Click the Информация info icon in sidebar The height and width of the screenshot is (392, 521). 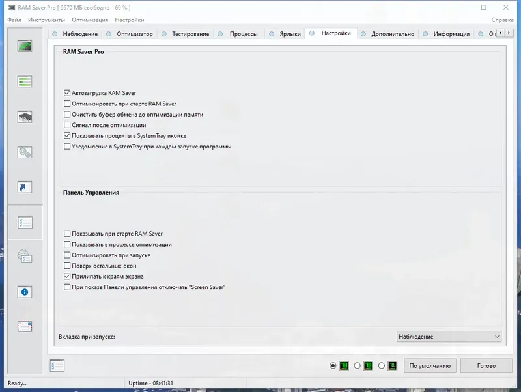pyautogui.click(x=25, y=291)
